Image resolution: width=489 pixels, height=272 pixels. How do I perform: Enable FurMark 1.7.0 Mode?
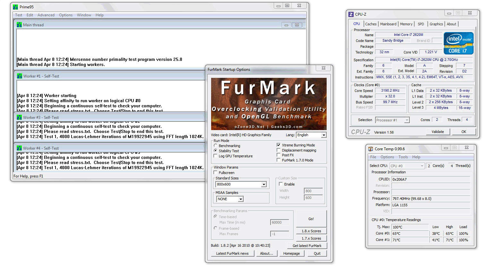tap(279, 160)
